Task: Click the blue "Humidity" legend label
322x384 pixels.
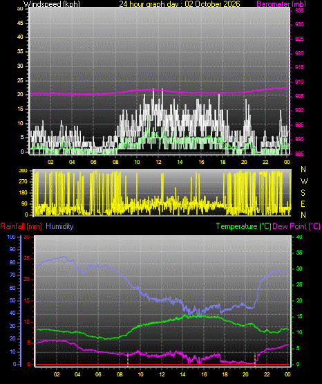Action: coord(59,226)
